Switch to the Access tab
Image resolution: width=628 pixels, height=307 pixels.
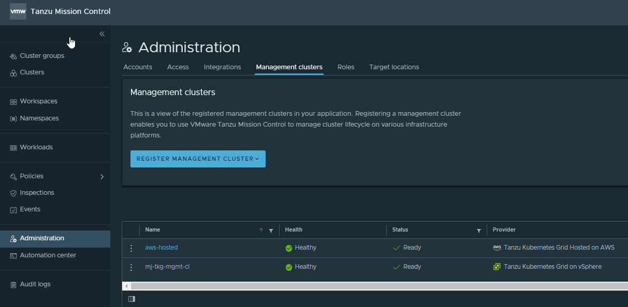[x=178, y=67]
